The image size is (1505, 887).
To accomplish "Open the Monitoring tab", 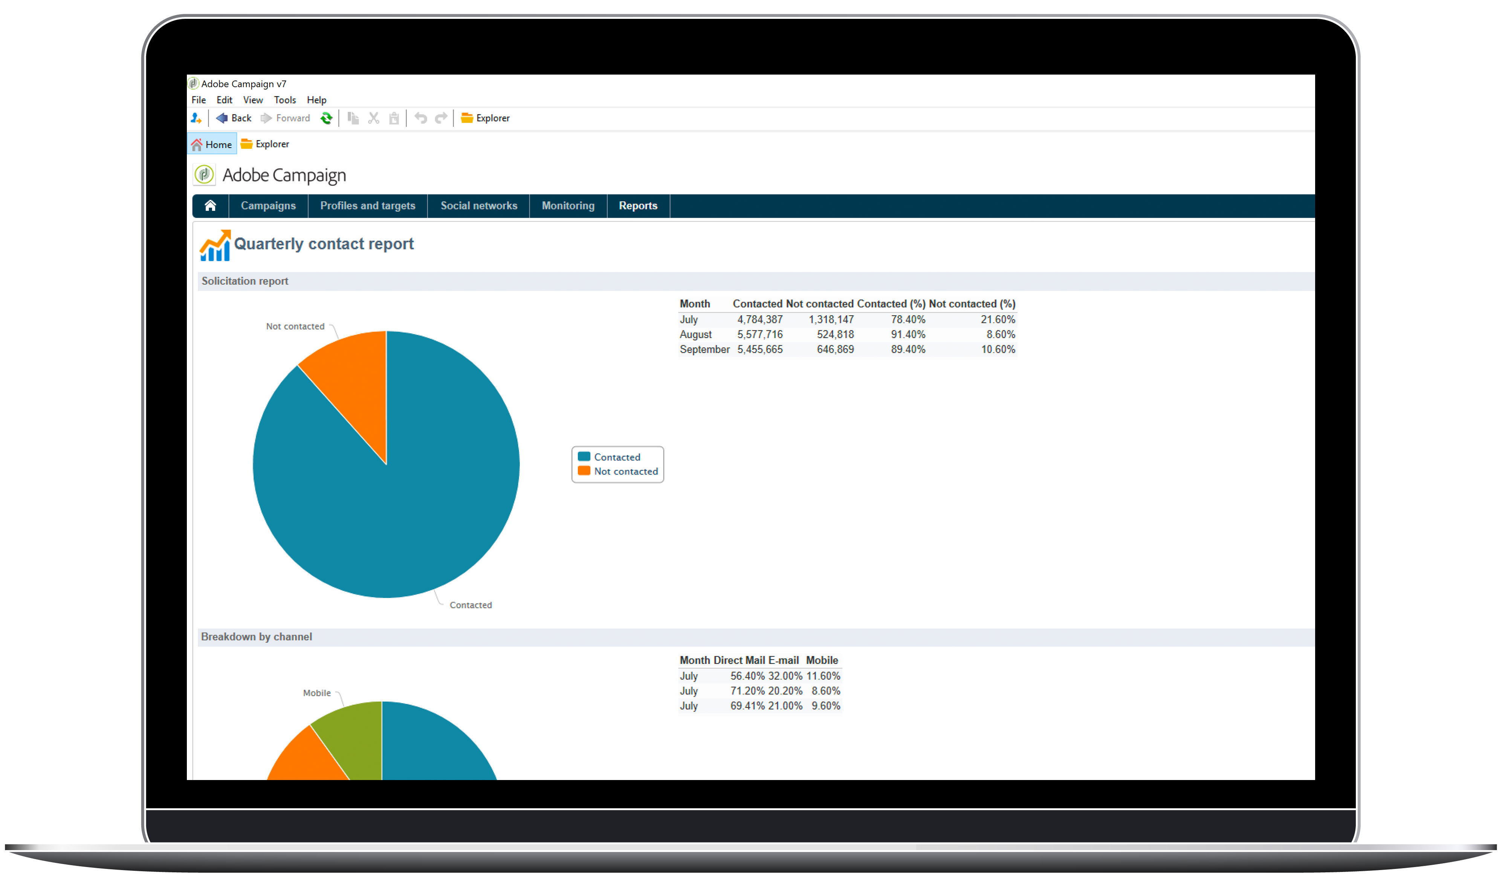I will (x=568, y=206).
